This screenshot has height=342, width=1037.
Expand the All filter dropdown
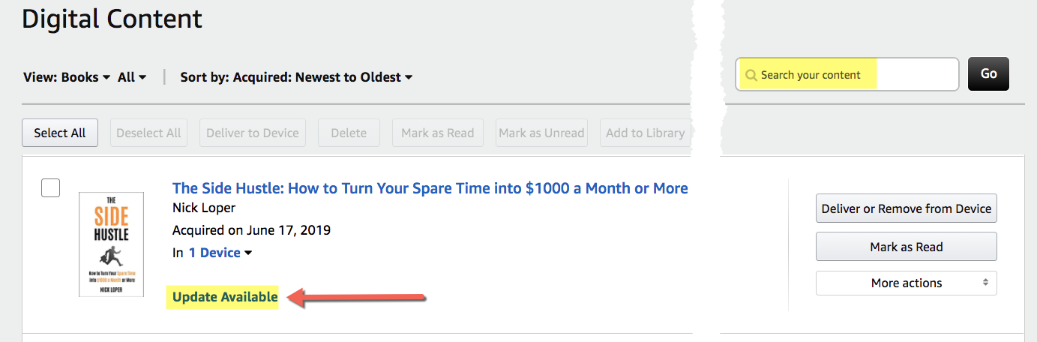coord(132,77)
